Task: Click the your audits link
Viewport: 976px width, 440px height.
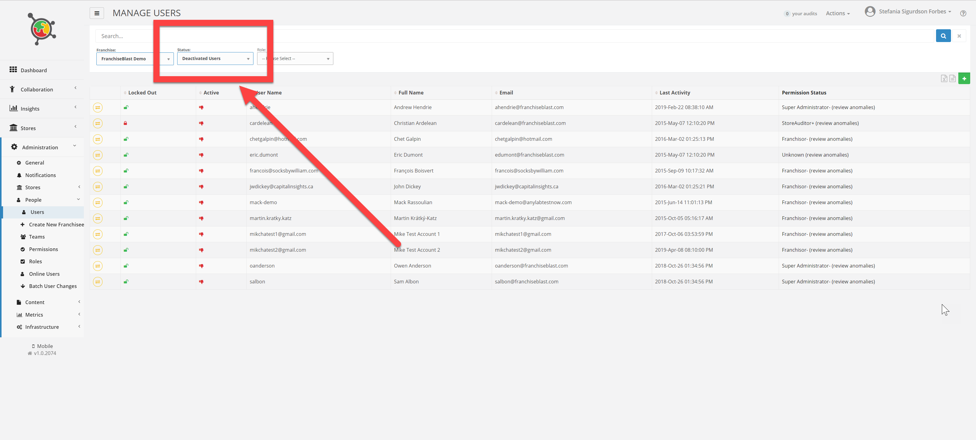Action: tap(804, 14)
